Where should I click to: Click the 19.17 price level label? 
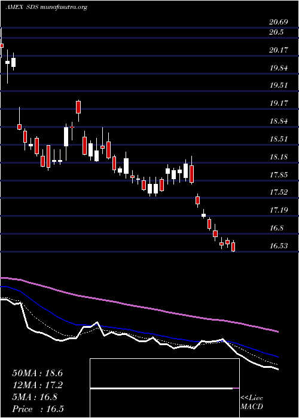279,103
